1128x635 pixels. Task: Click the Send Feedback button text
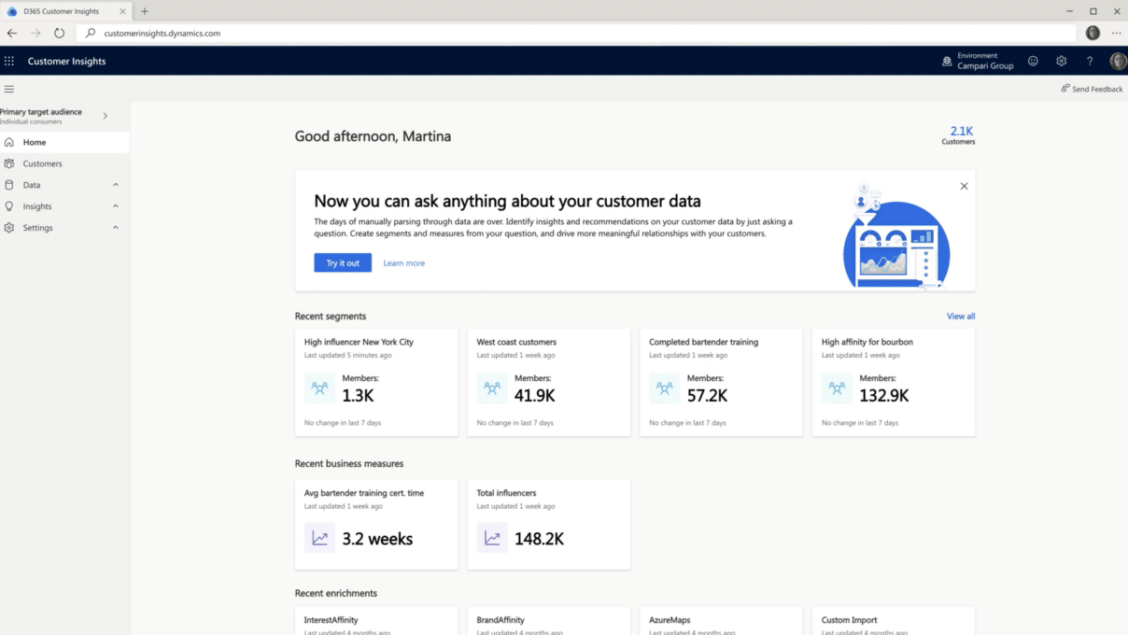(x=1097, y=90)
